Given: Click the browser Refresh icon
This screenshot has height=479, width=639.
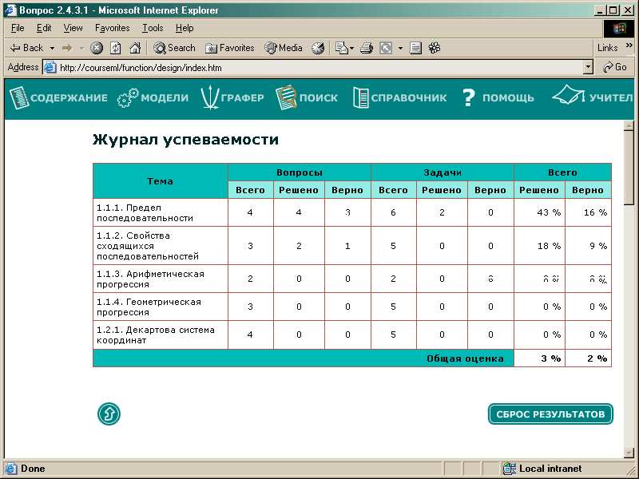Looking at the screenshot, I should tap(116, 48).
